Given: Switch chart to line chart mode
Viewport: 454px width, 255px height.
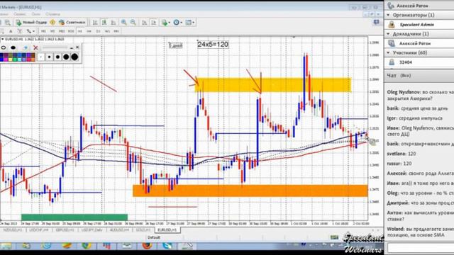Looking at the screenshot, I should pyautogui.click(x=113, y=22).
